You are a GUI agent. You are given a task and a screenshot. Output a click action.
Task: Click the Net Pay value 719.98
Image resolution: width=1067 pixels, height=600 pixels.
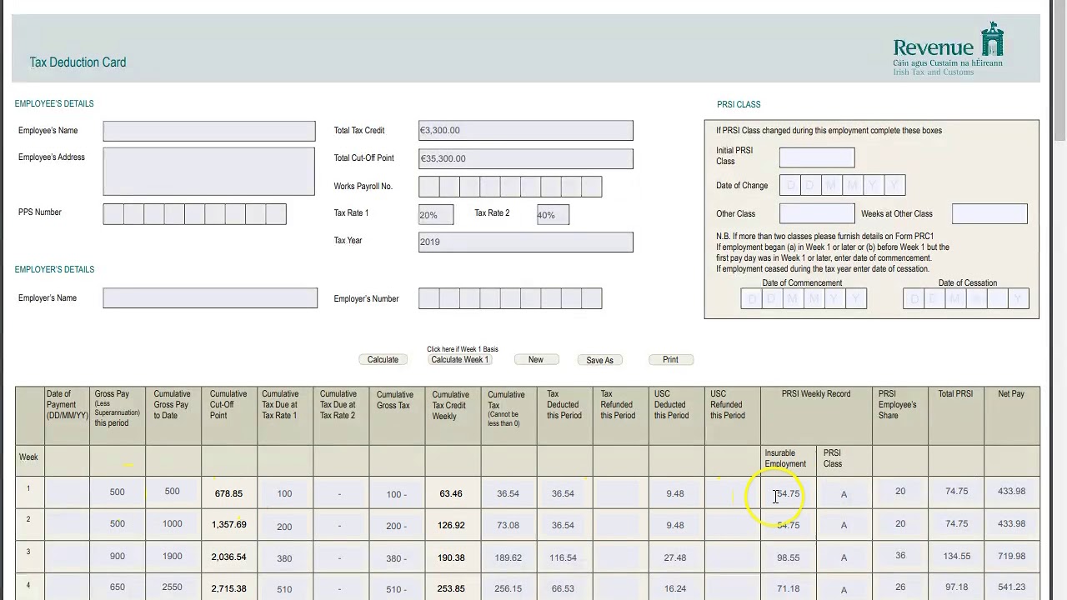point(1011,557)
